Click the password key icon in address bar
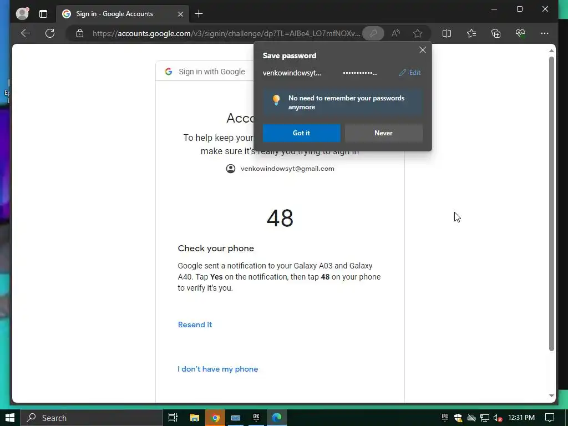This screenshot has height=426, width=568. point(373,33)
